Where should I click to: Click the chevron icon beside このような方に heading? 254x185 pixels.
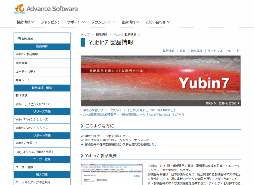tap(82, 126)
